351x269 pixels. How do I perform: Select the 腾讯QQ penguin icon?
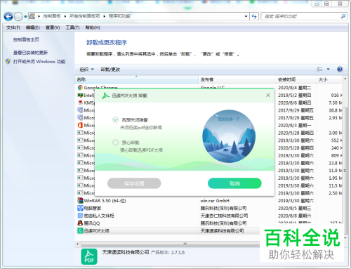80,223
